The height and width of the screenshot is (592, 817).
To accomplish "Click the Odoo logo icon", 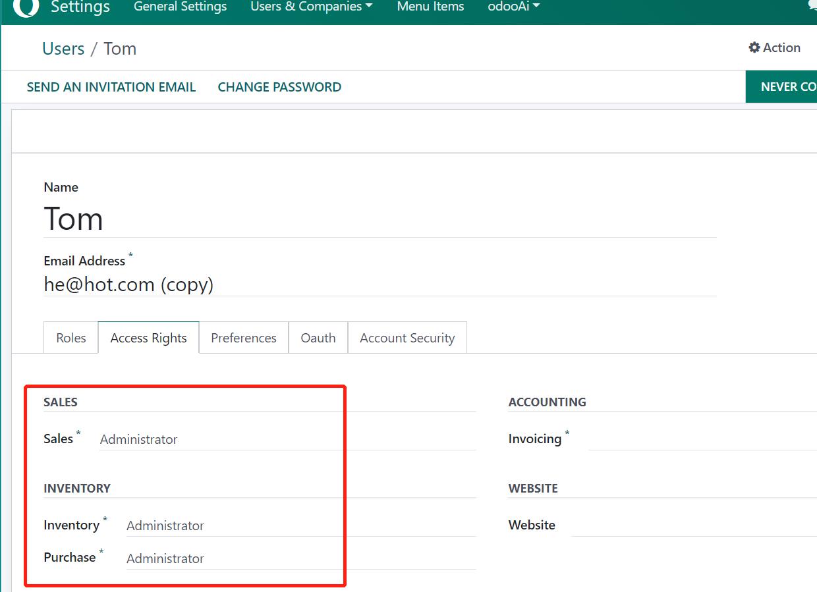I will click(26, 7).
